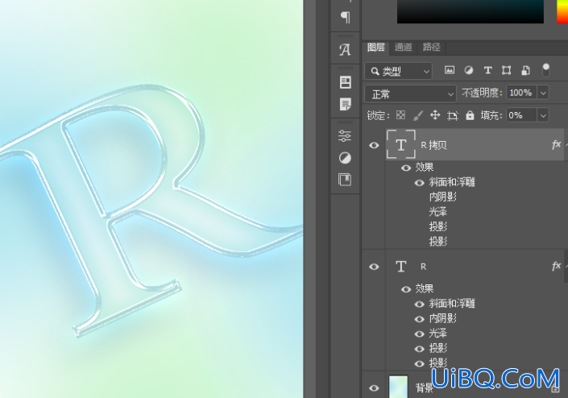Select the R 拷贝 layer name

[x=433, y=145]
